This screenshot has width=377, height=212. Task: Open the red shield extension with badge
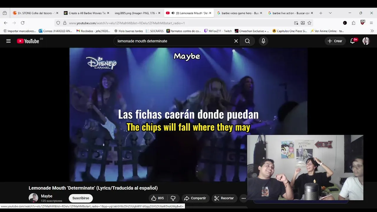pos(363,23)
